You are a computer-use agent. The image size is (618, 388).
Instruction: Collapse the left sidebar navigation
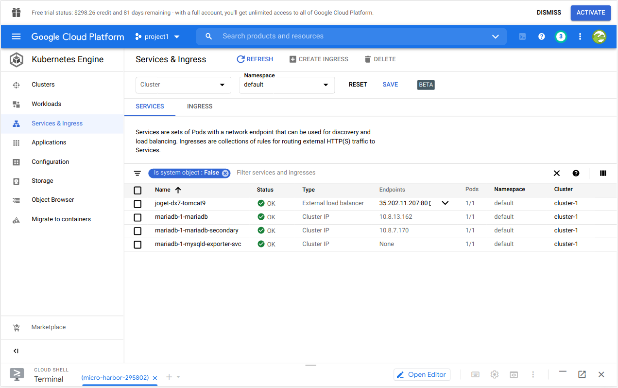tap(16, 351)
